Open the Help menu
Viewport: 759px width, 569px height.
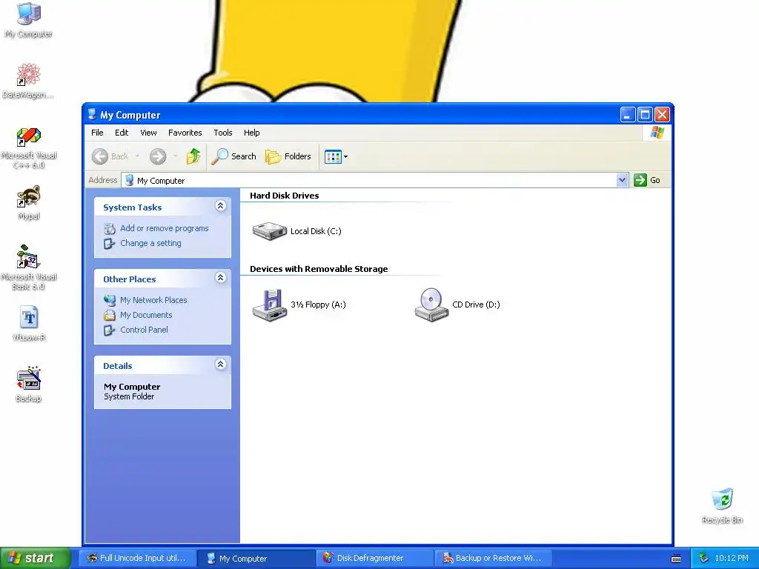point(252,133)
